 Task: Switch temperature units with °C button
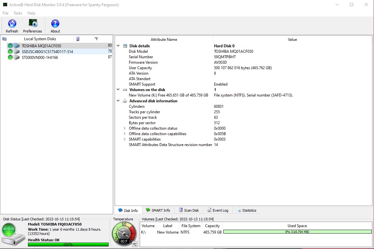coord(135,244)
